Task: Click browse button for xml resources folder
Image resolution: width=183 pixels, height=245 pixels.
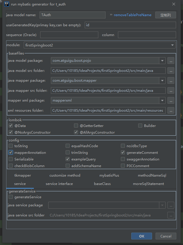Action: (171, 111)
